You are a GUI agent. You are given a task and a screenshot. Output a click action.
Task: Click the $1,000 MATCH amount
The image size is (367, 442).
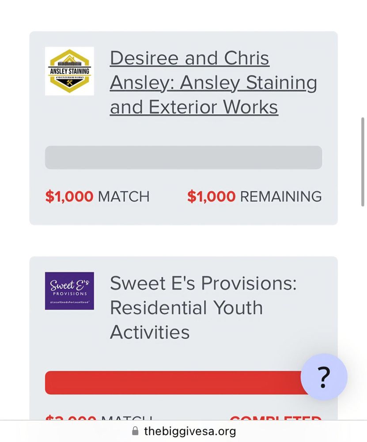point(97,197)
